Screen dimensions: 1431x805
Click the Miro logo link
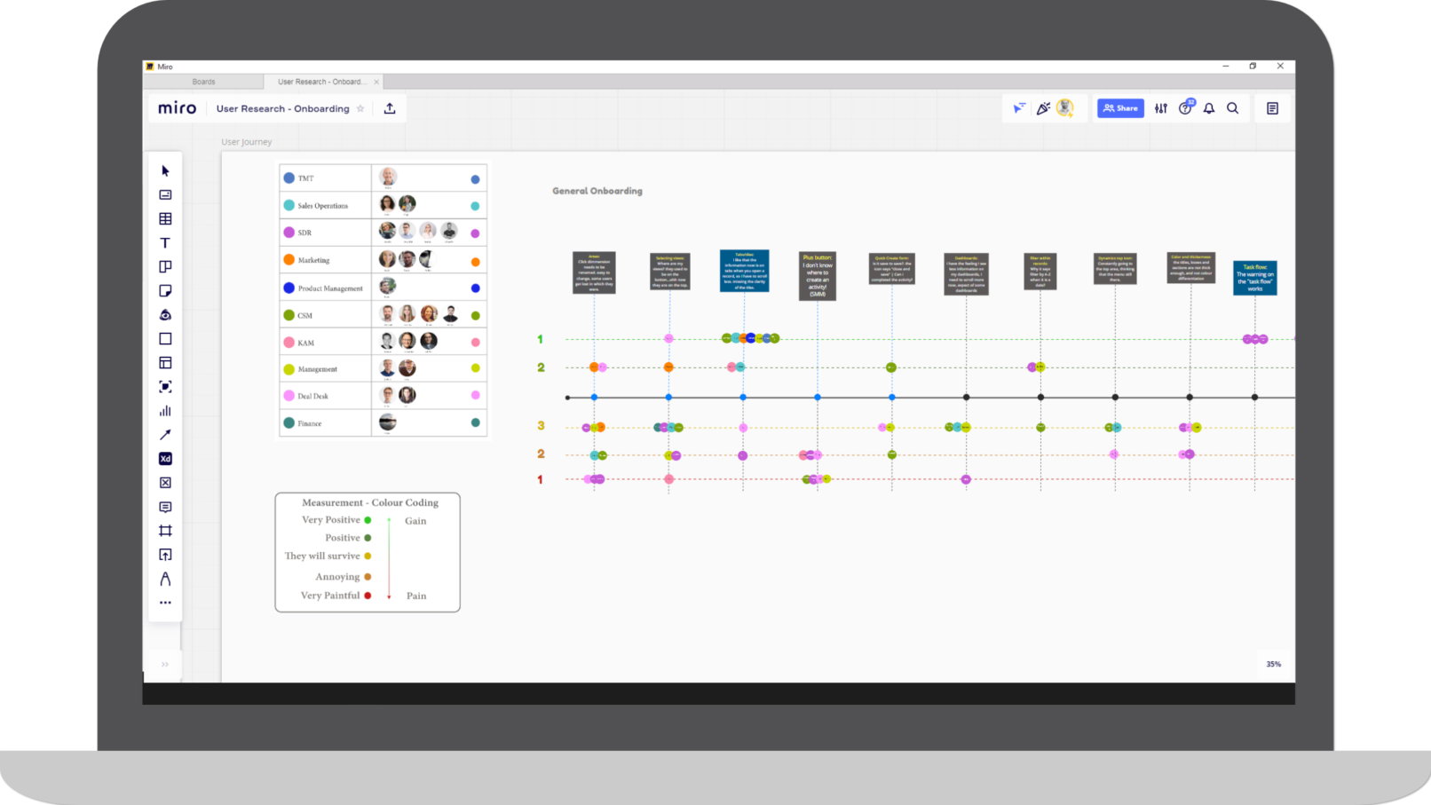coord(178,108)
